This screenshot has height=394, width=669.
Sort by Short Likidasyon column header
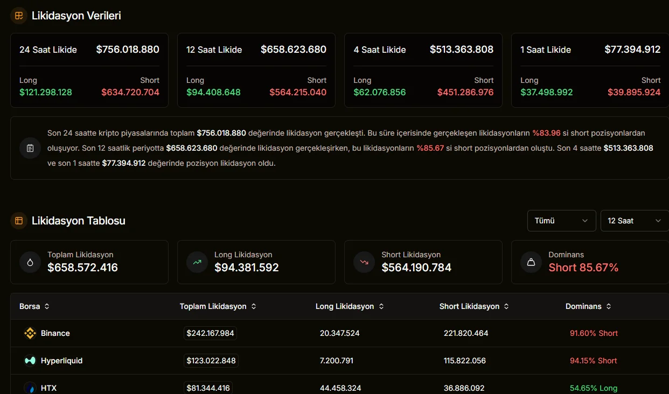point(474,306)
